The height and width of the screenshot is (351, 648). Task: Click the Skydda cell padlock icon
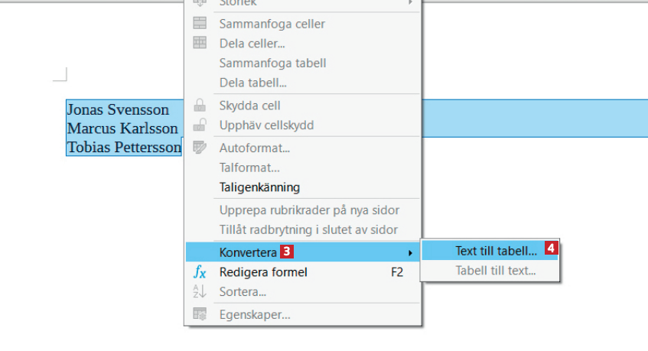click(x=200, y=106)
